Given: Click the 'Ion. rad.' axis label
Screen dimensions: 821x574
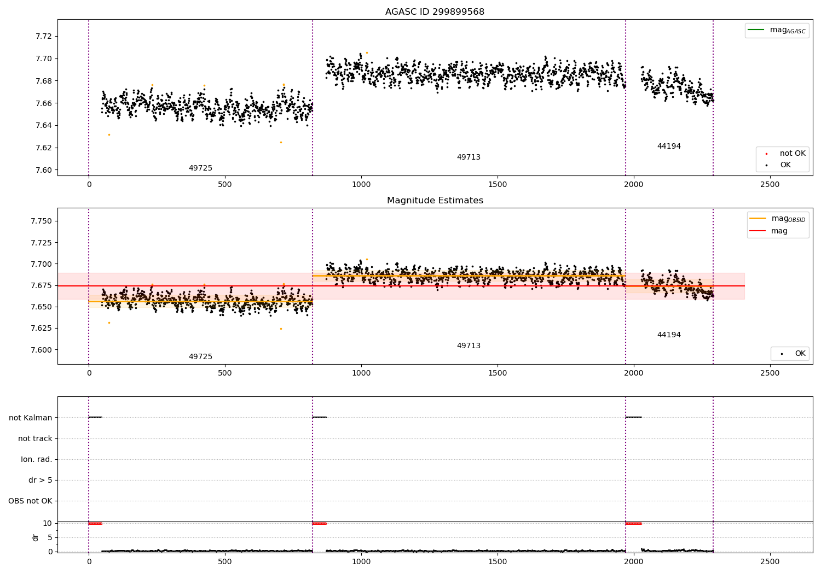Looking at the screenshot, I should pyautogui.click(x=37, y=459).
